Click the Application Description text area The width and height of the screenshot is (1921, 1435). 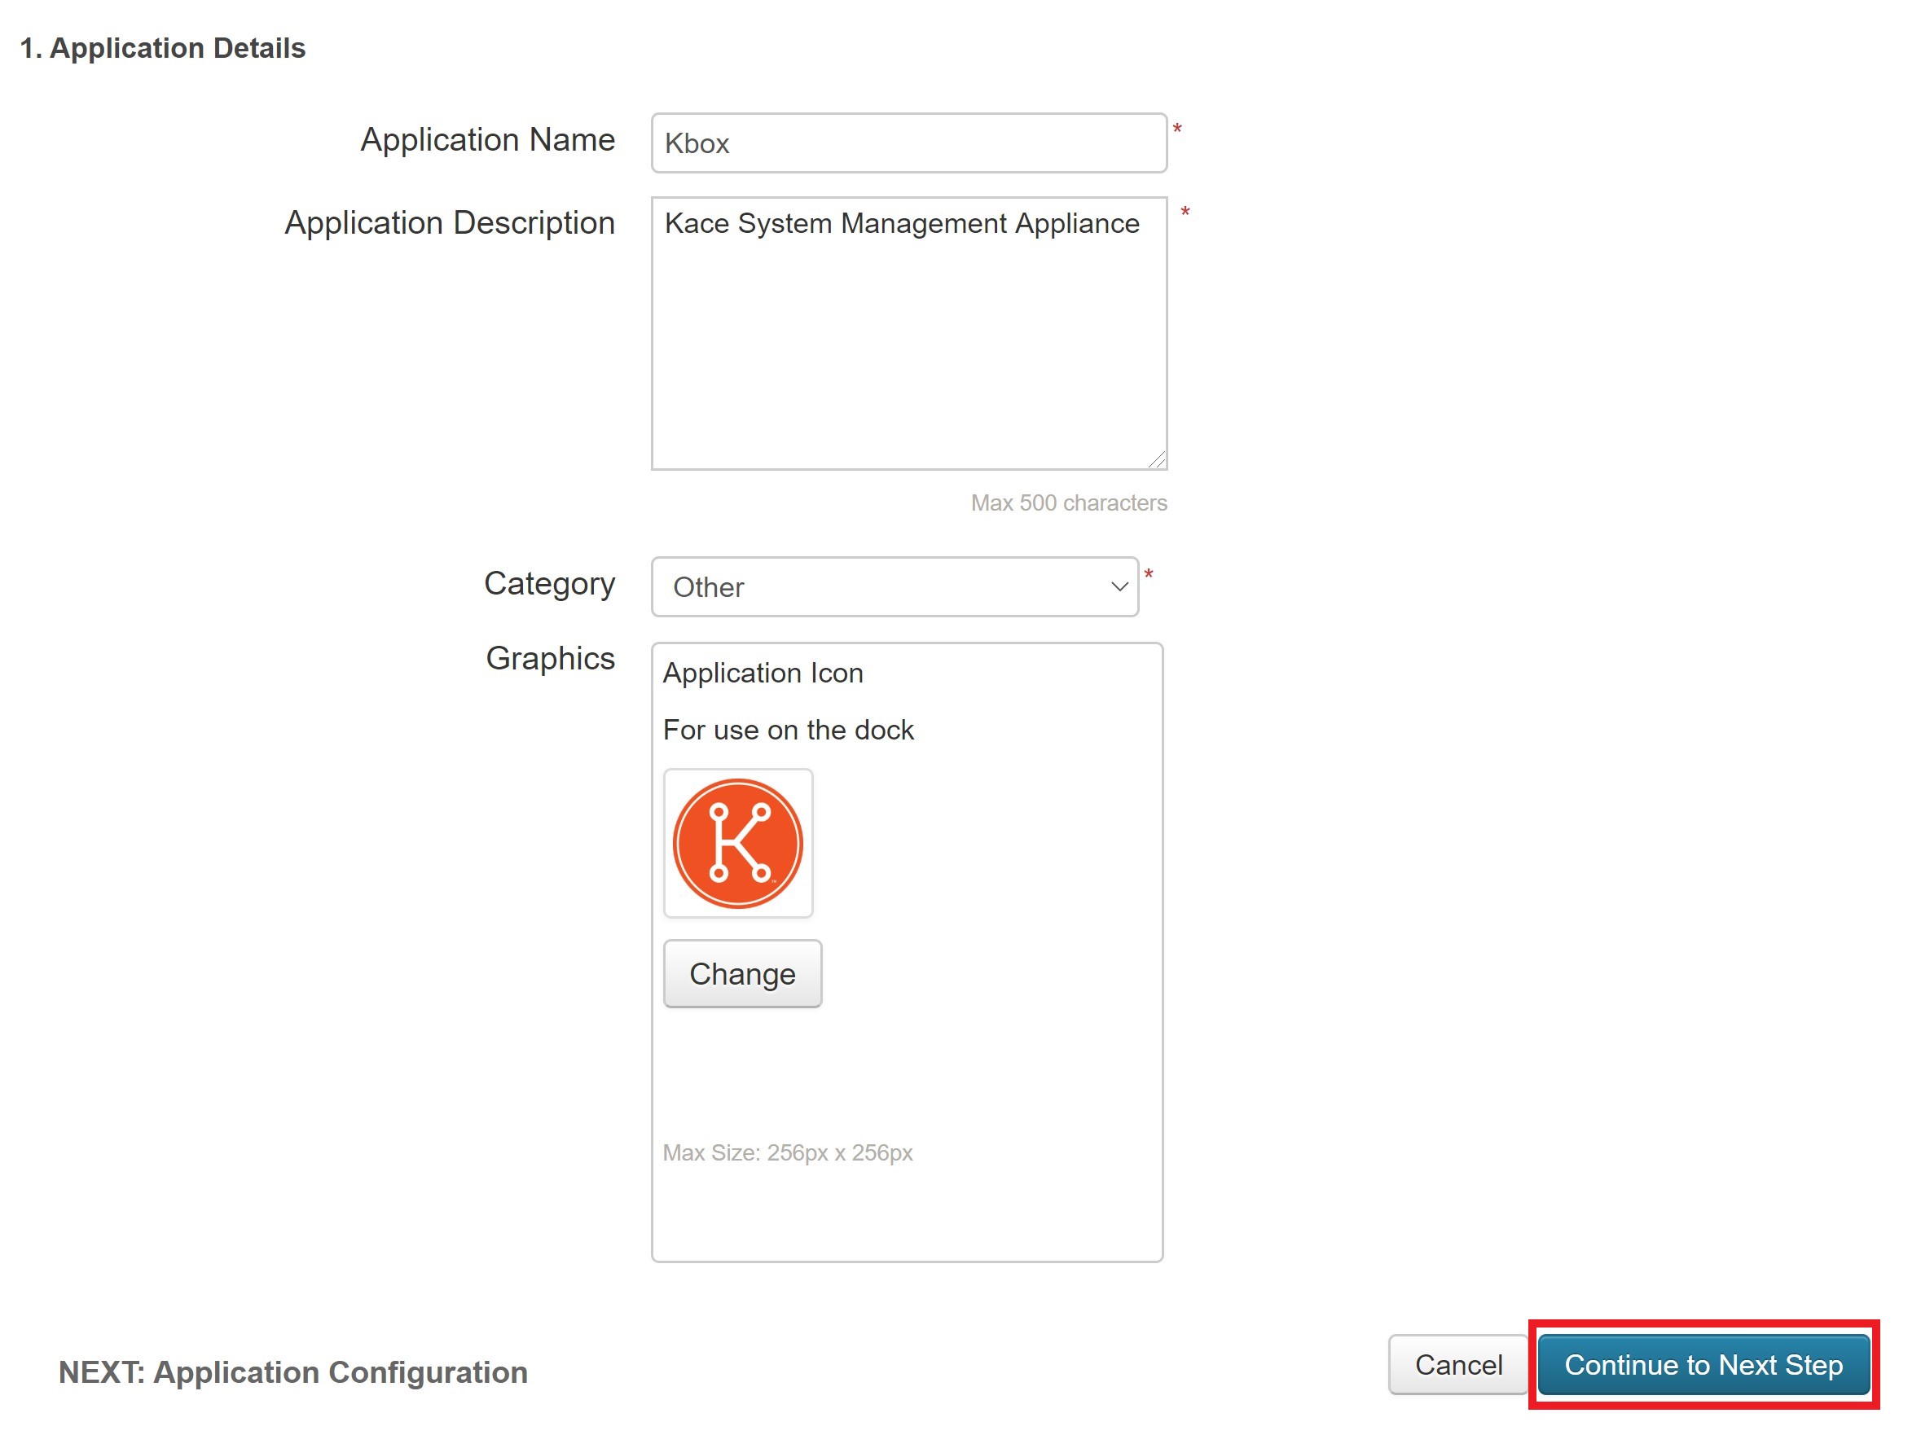coord(908,333)
